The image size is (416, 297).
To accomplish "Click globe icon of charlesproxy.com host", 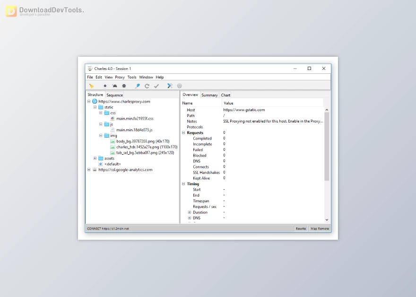I will (x=95, y=101).
